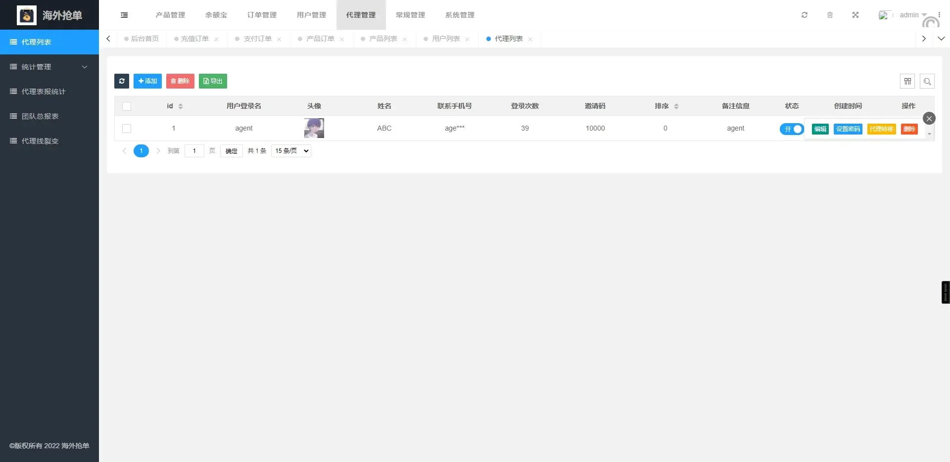Click the trash icon in top header
The image size is (950, 462).
[x=830, y=15]
